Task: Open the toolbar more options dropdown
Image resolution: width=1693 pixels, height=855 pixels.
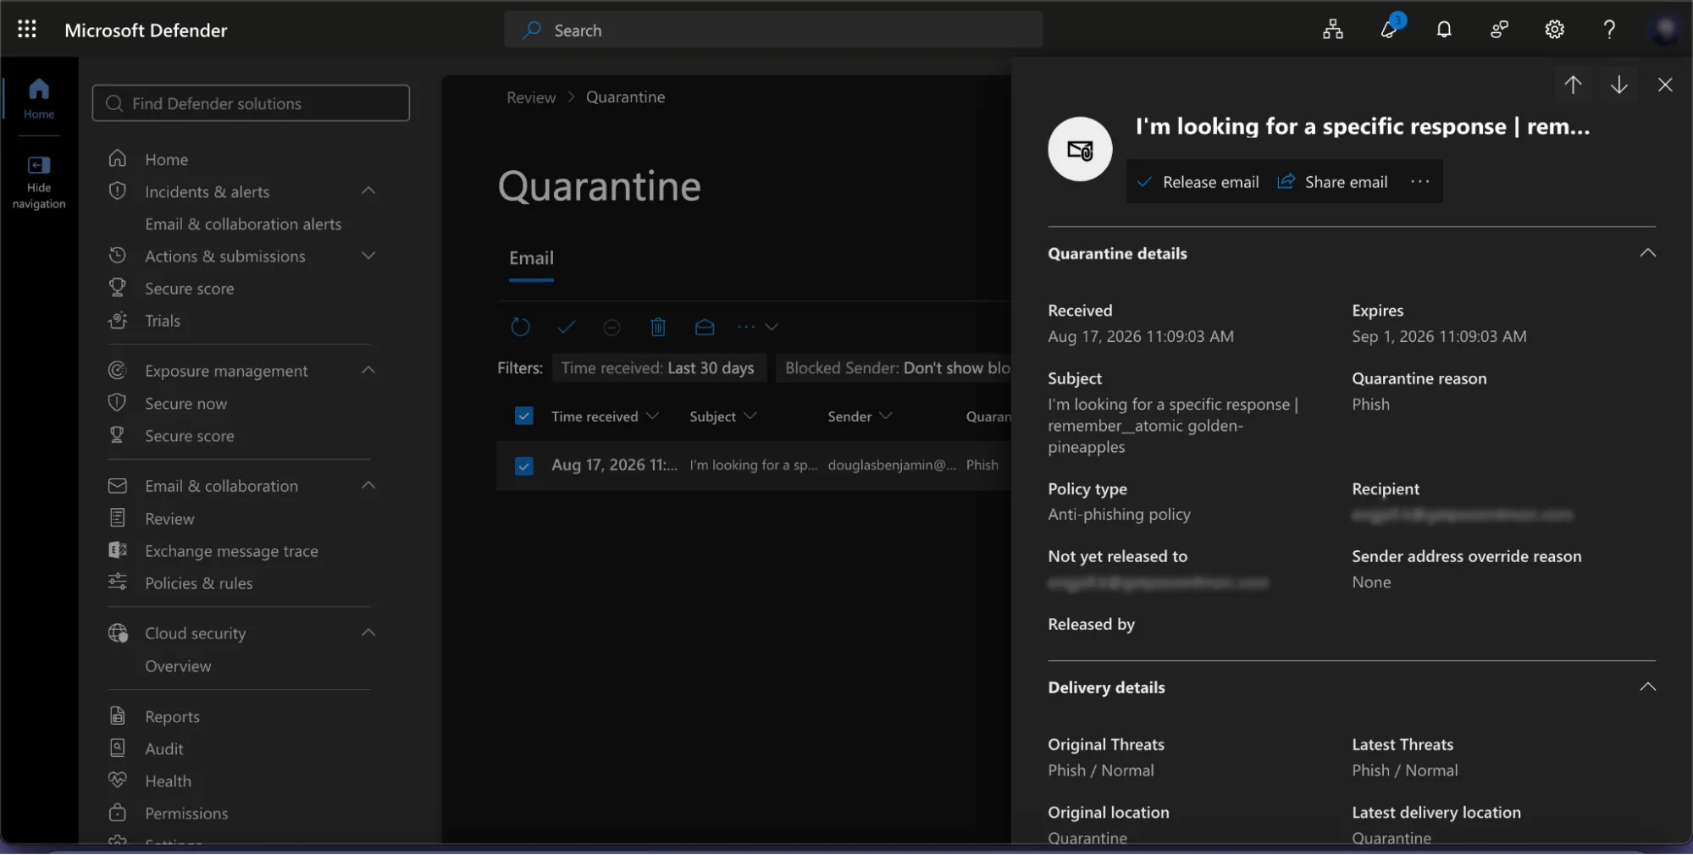Action: (x=757, y=327)
